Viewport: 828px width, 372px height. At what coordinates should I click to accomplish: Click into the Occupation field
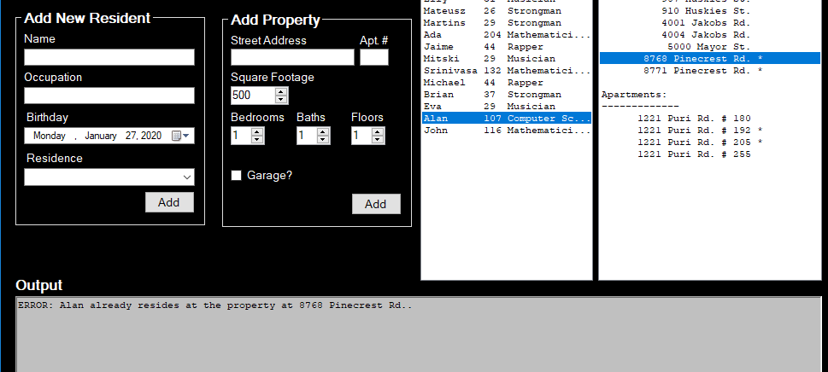pyautogui.click(x=109, y=96)
